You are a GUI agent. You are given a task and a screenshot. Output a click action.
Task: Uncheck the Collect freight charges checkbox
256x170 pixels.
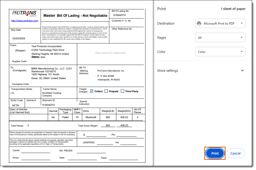pyautogui.click(x=92, y=91)
